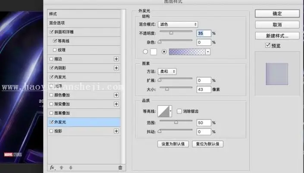304x173 pixels.
Task: Adjust the 大小 size slider
Action: point(167,89)
